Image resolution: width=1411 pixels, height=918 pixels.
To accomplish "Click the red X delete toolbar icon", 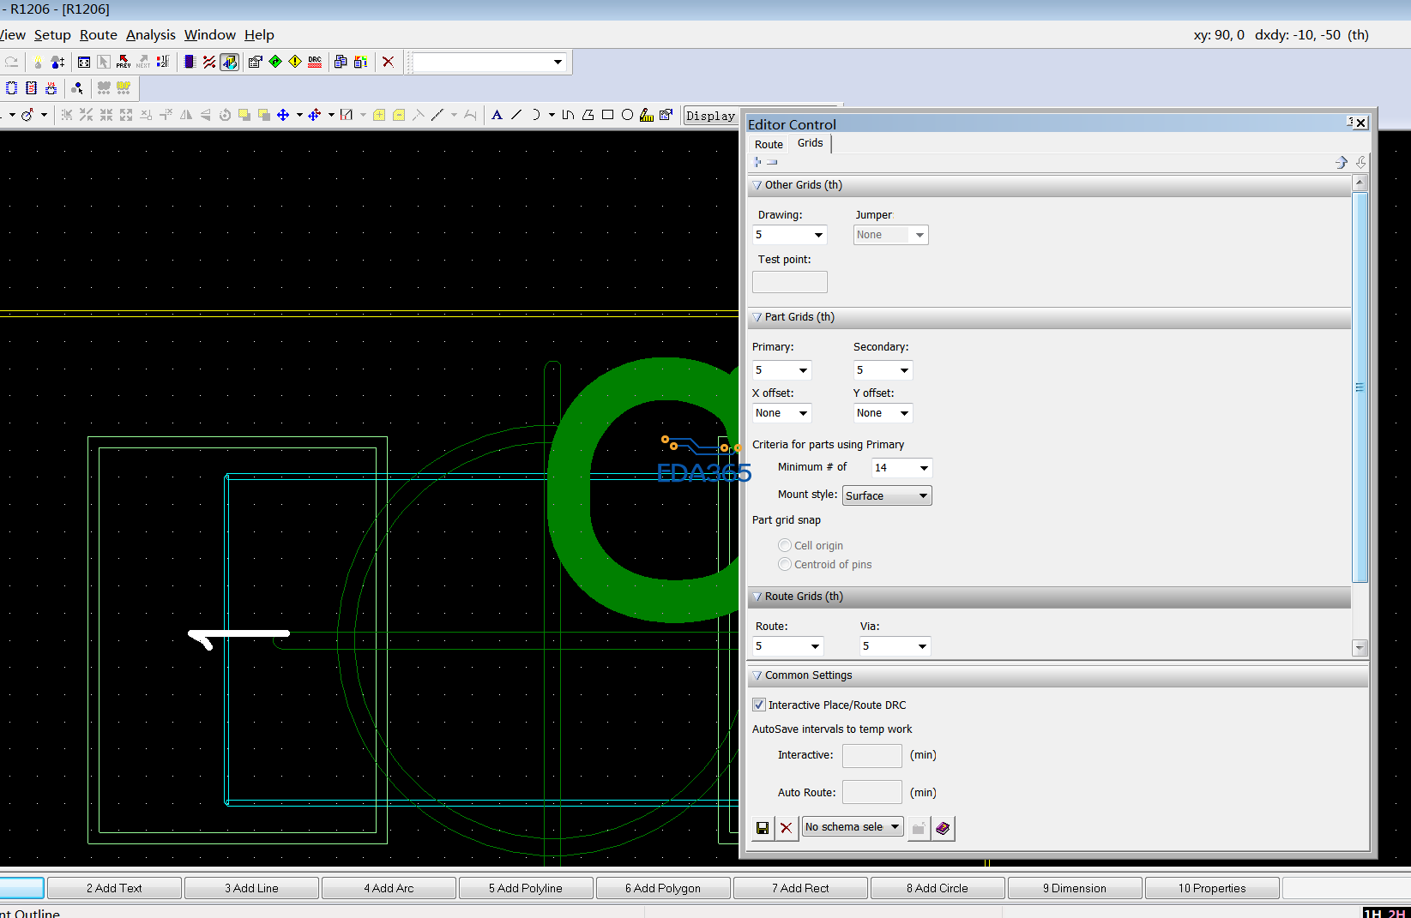I will click(x=388, y=62).
